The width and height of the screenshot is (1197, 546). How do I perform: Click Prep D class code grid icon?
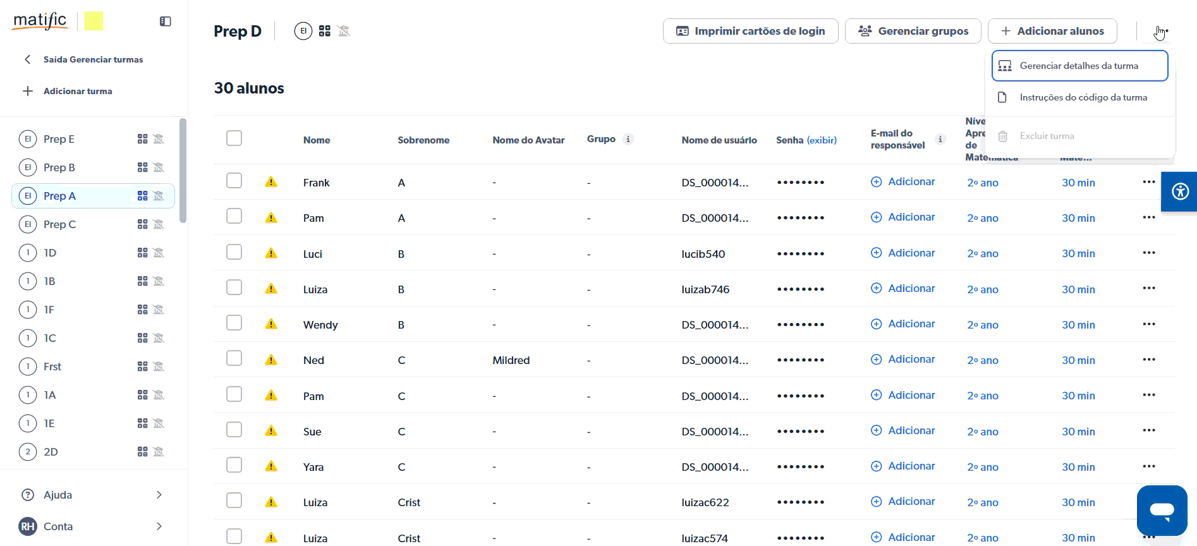tap(325, 31)
